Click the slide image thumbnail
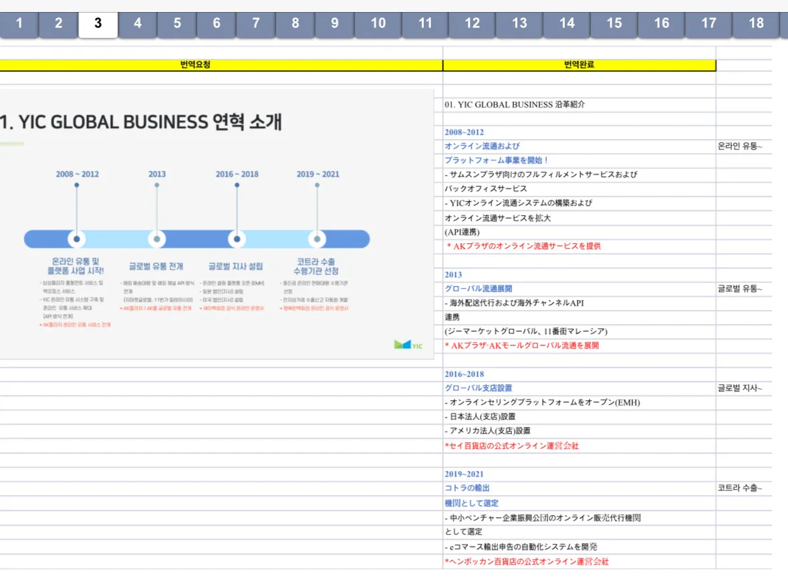The image size is (788, 588). tap(217, 224)
